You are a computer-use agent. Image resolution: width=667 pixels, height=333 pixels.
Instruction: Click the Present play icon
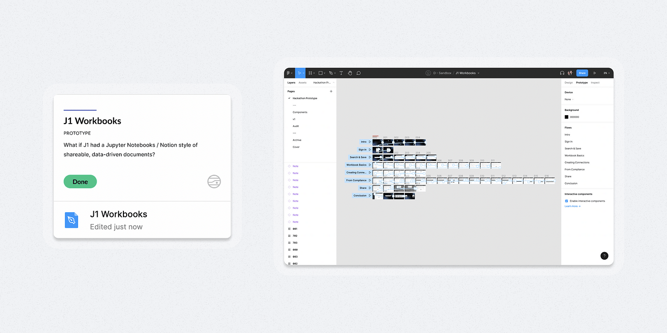595,73
